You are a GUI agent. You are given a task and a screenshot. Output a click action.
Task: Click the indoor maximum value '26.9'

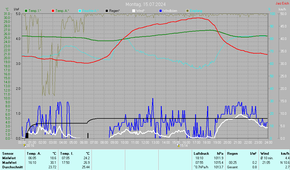click(x=87, y=163)
